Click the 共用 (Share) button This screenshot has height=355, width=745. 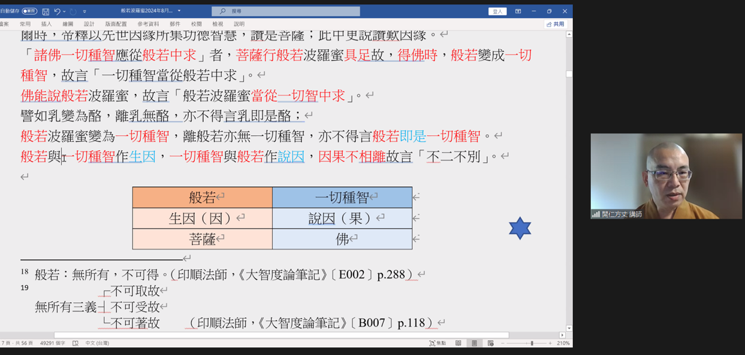tap(556, 24)
